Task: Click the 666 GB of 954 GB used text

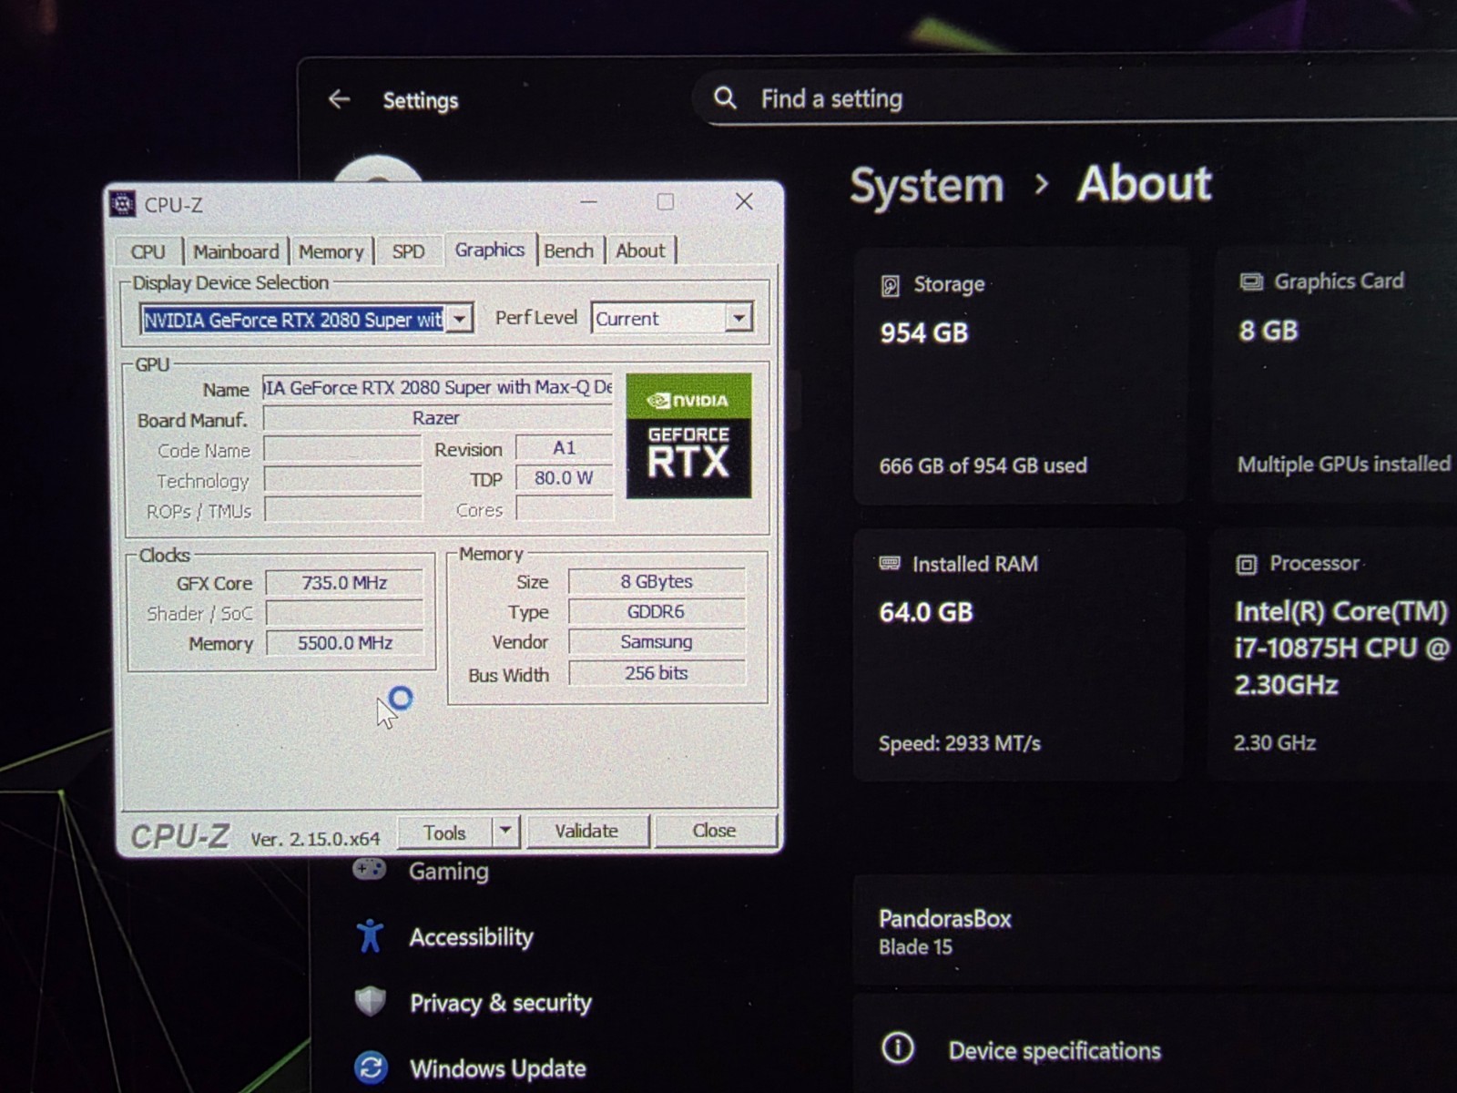Action: point(983,465)
